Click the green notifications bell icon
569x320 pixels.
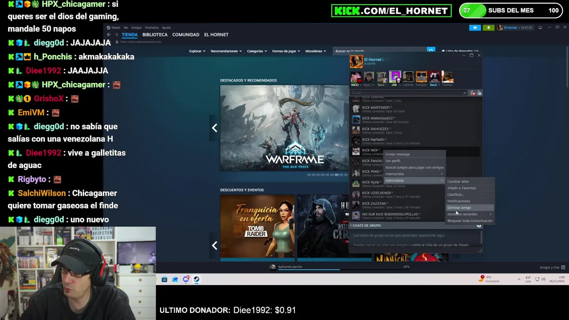(x=489, y=28)
